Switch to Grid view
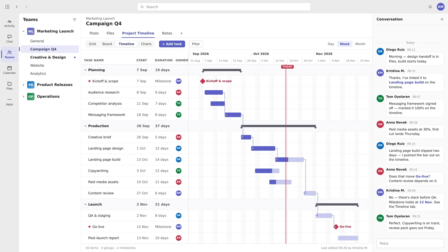 tap(92, 44)
